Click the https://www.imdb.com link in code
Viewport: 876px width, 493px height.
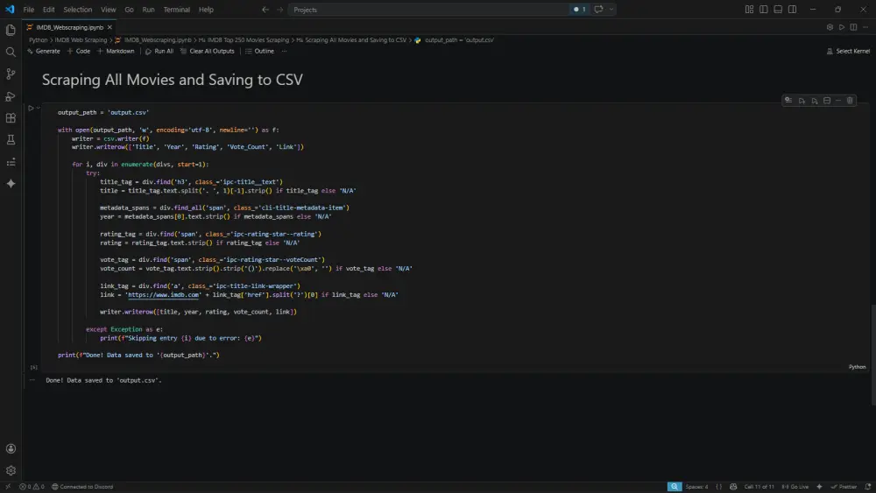coord(163,295)
